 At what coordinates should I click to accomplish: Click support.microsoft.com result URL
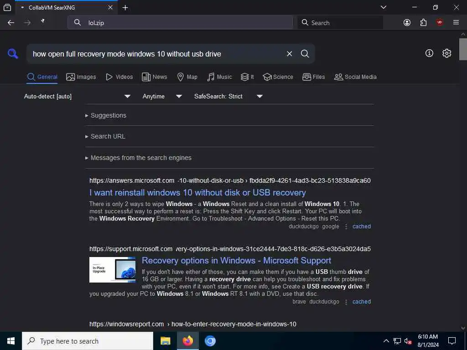click(230, 249)
